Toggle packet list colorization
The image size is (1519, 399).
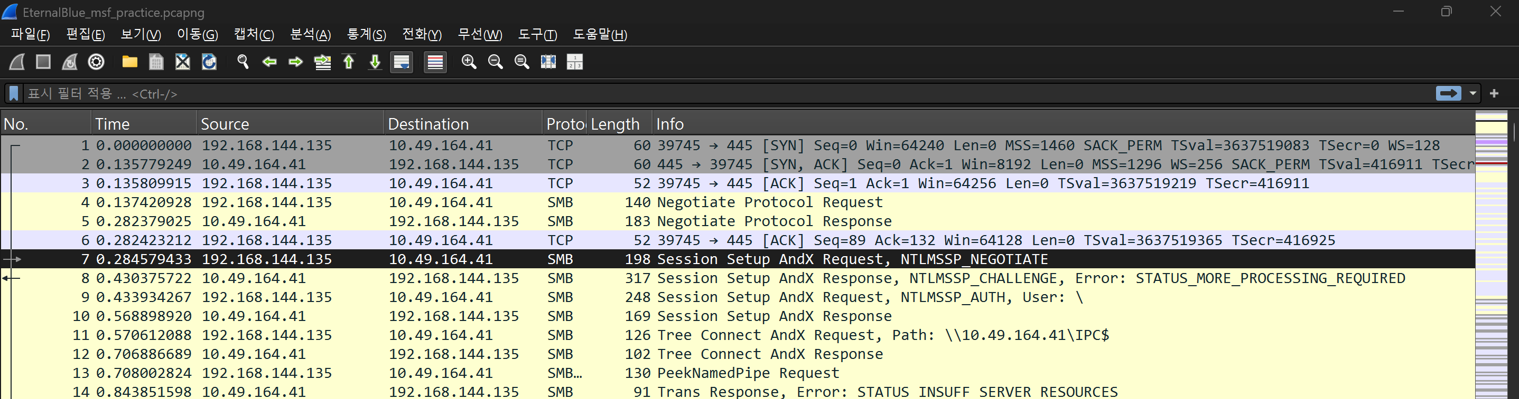tap(435, 62)
